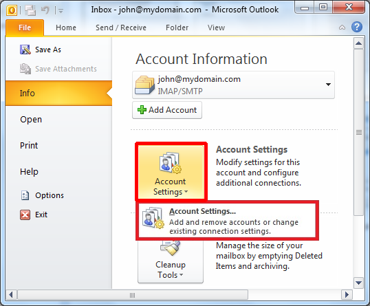
Task: Maximize the Outlook window
Action: coord(323,8)
